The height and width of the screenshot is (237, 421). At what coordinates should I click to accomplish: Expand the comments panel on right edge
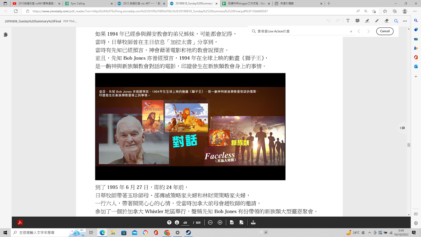402,128
